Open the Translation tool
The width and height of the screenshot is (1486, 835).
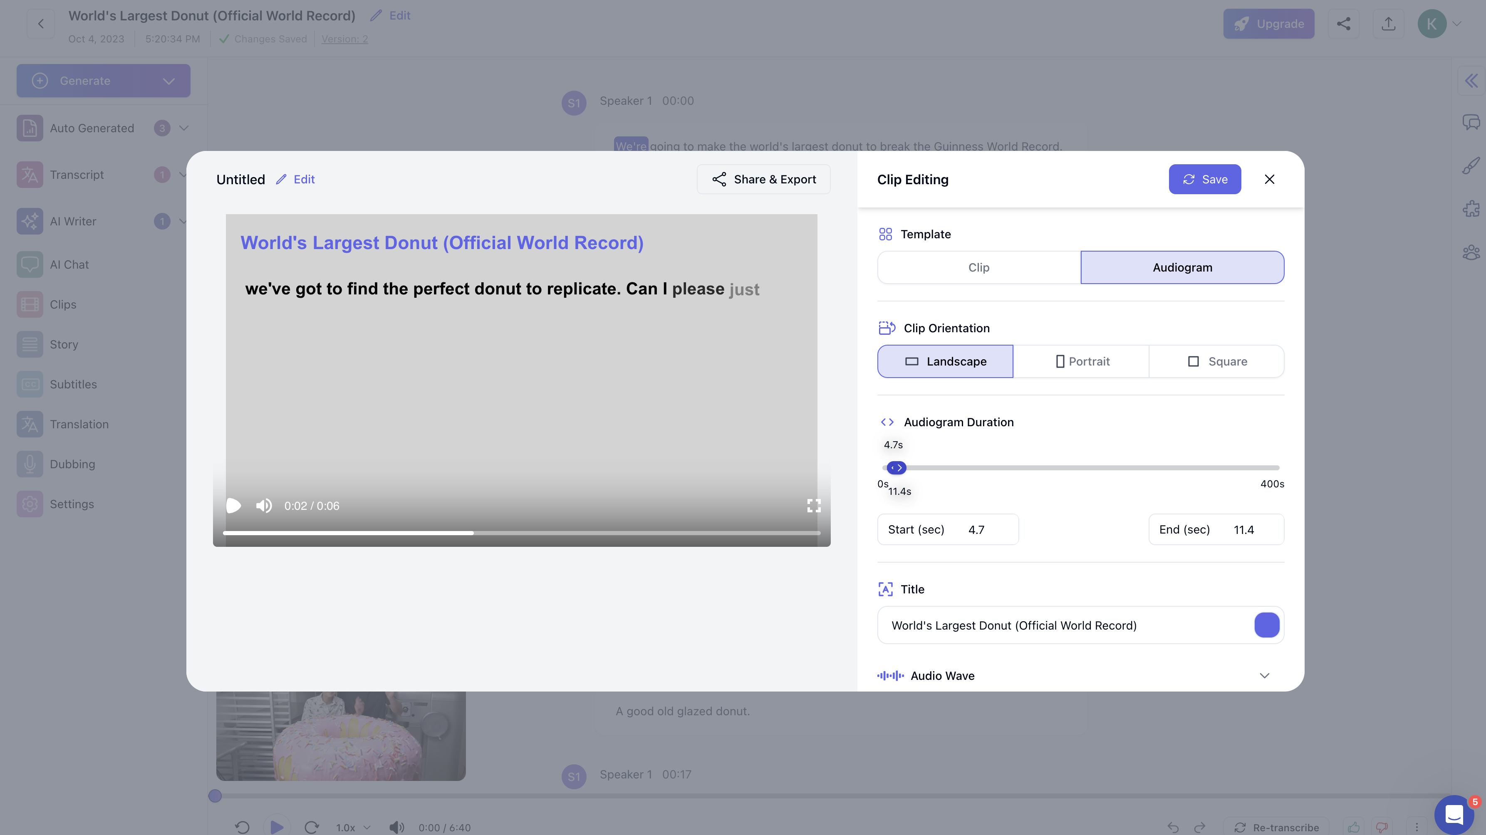[x=79, y=424]
